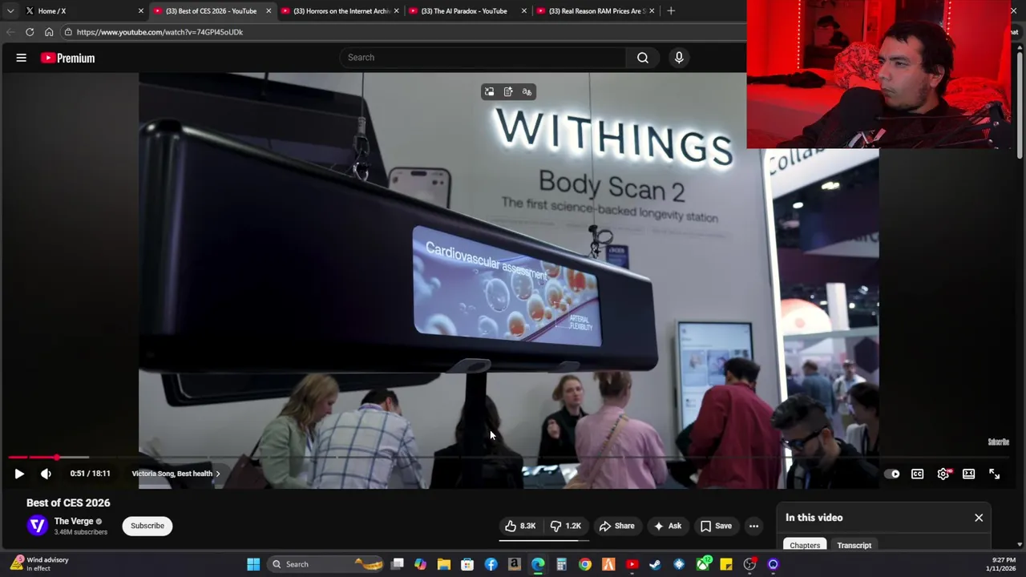Save the video to a playlist
1026x577 pixels.
click(716, 526)
